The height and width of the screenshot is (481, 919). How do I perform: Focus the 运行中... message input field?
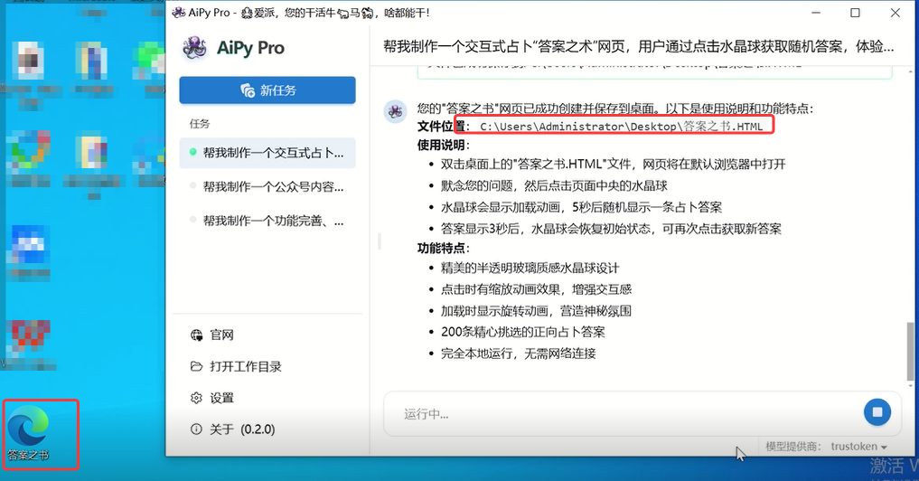(622, 414)
